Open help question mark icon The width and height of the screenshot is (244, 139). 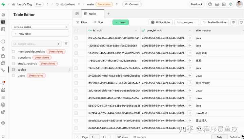tap(210, 4)
